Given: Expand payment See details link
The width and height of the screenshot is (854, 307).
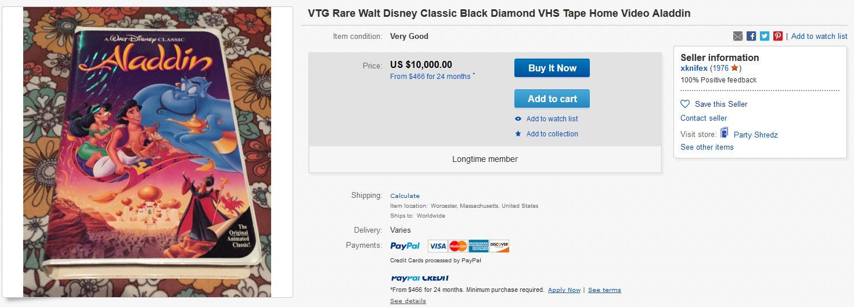Looking at the screenshot, I should pyautogui.click(x=408, y=301).
